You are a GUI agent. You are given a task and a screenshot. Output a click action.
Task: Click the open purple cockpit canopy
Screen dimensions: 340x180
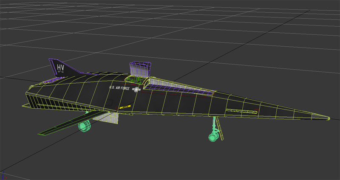point(140,69)
